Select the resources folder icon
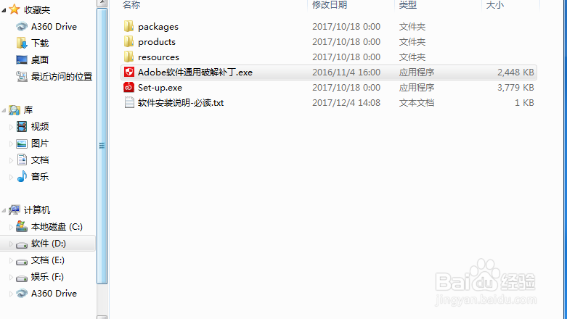Viewport: 567px width, 319px height. tap(129, 57)
